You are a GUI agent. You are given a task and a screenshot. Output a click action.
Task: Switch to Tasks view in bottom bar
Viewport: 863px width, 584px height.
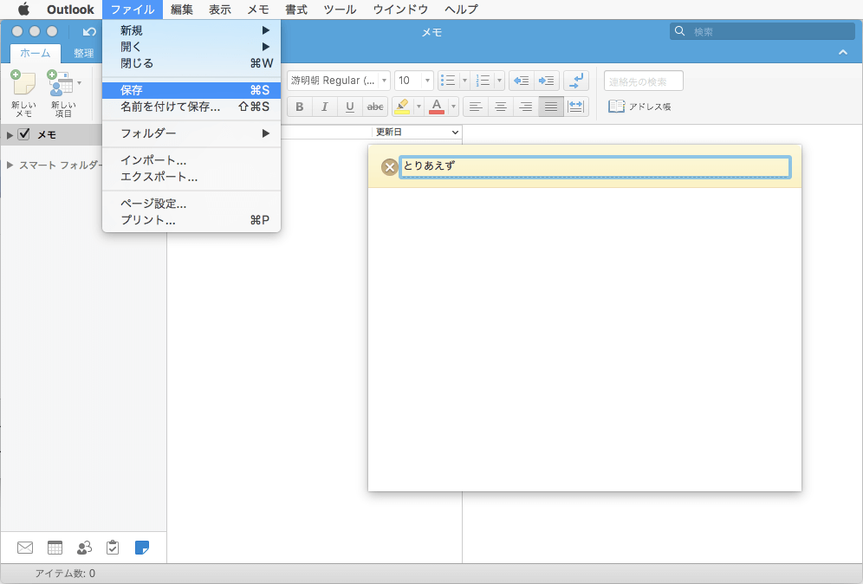click(113, 548)
